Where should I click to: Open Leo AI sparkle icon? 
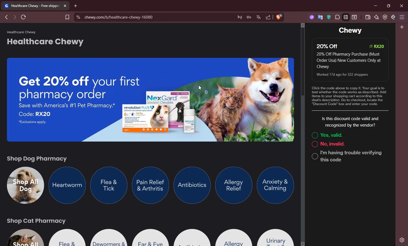pyautogui.click(x=376, y=17)
